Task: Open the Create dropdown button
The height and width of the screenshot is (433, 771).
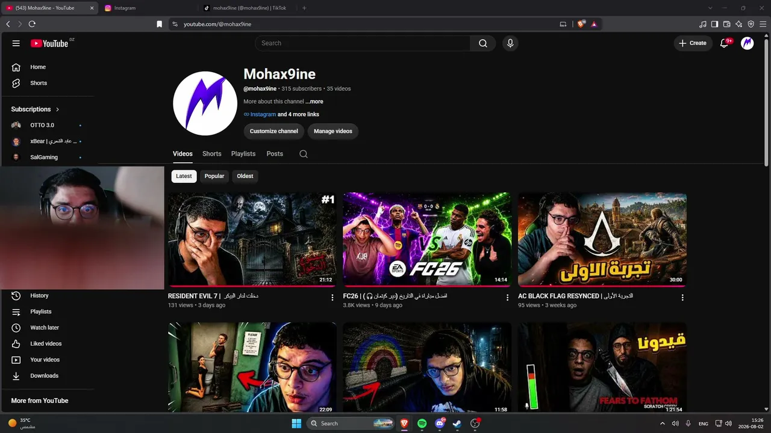Action: (x=693, y=43)
